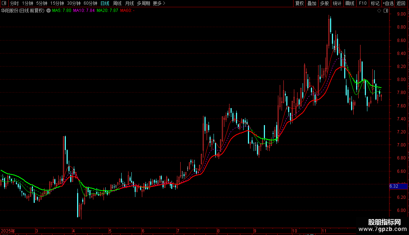Viewport: 409px width, 235px height.
Task: Click the 叠加 overlay button
Action: [312, 3]
